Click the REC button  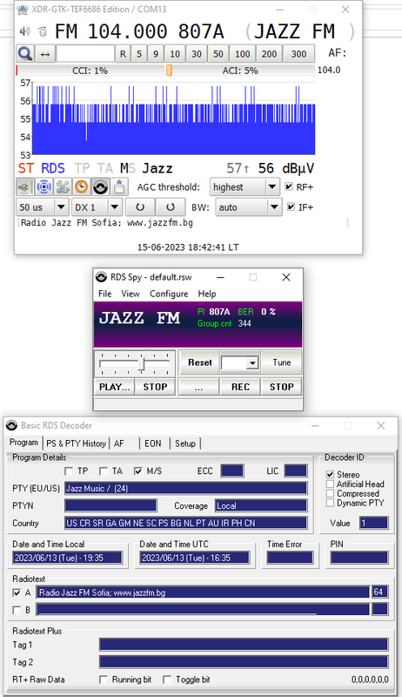pyautogui.click(x=240, y=387)
